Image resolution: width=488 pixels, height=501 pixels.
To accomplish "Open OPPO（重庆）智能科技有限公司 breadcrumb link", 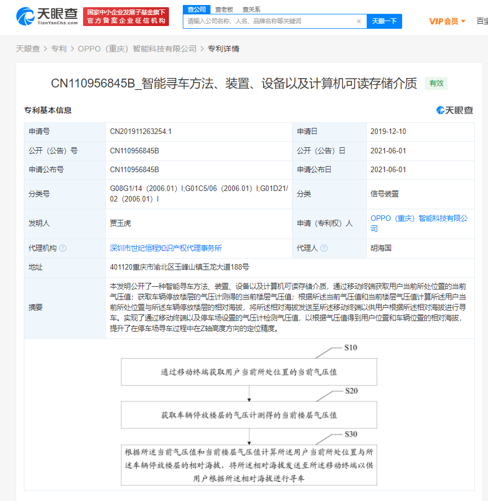I will 137,49.
